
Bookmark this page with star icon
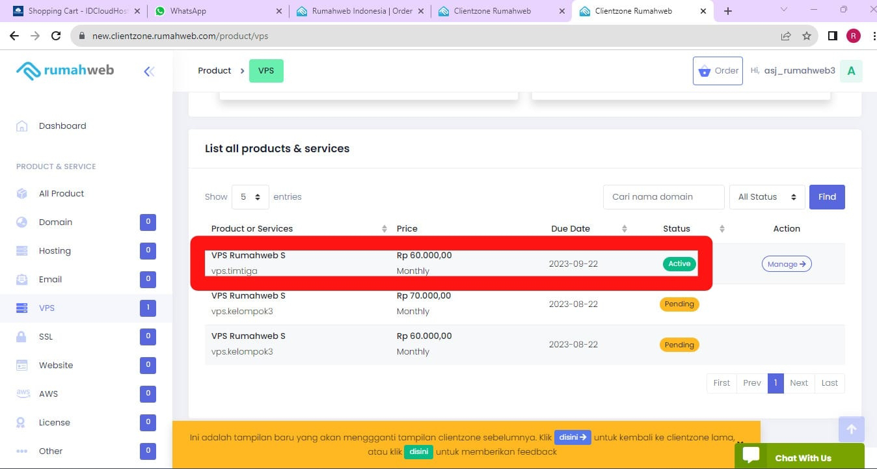[807, 36]
